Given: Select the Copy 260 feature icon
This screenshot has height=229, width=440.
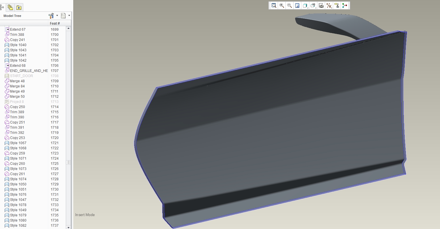Looking at the screenshot, I should click(x=7, y=164).
